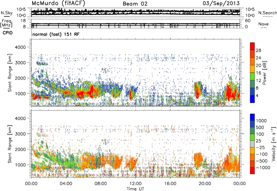Click the '18' frequency axis tick label

23,21
